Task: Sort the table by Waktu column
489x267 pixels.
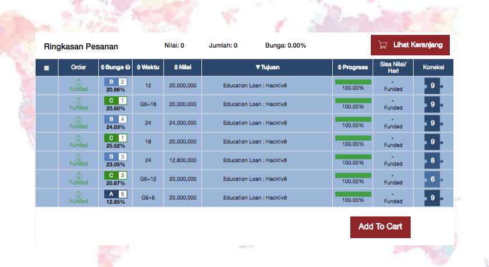Action: pos(148,67)
